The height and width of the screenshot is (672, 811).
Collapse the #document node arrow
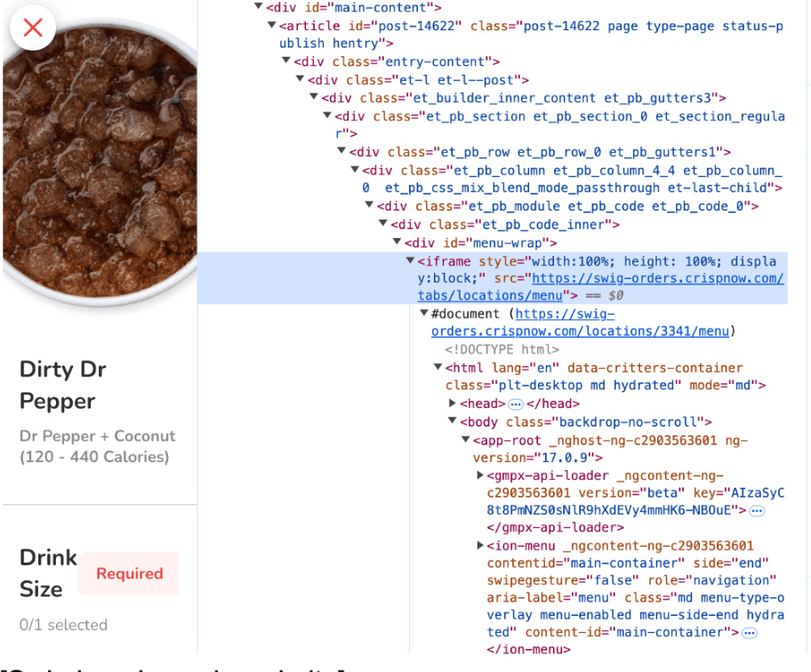click(x=424, y=314)
